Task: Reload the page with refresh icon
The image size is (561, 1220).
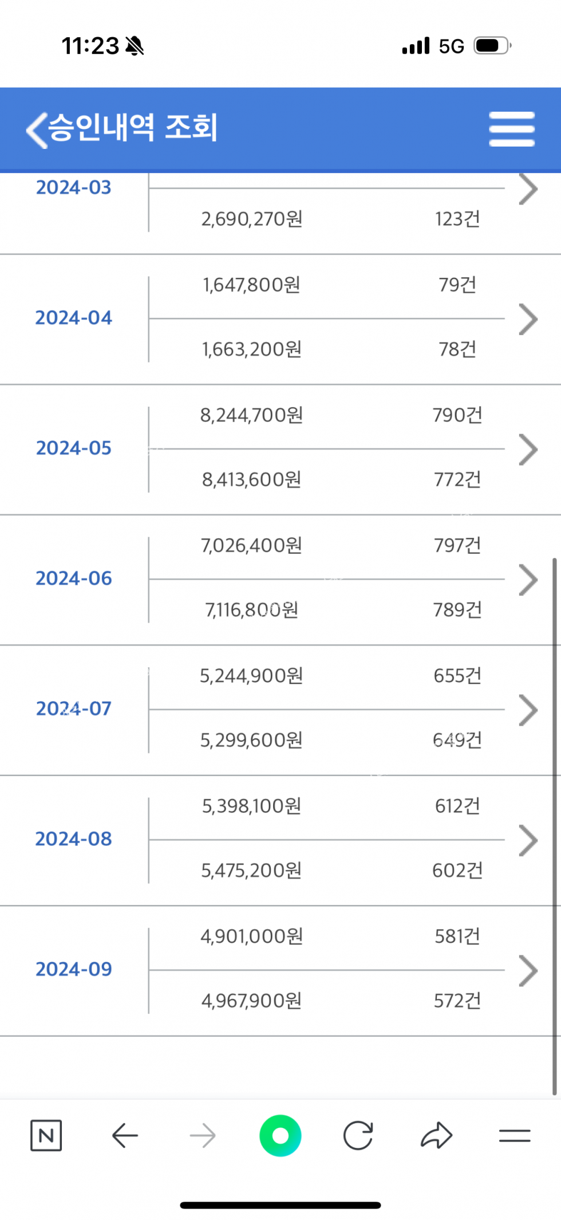Action: tap(358, 1135)
